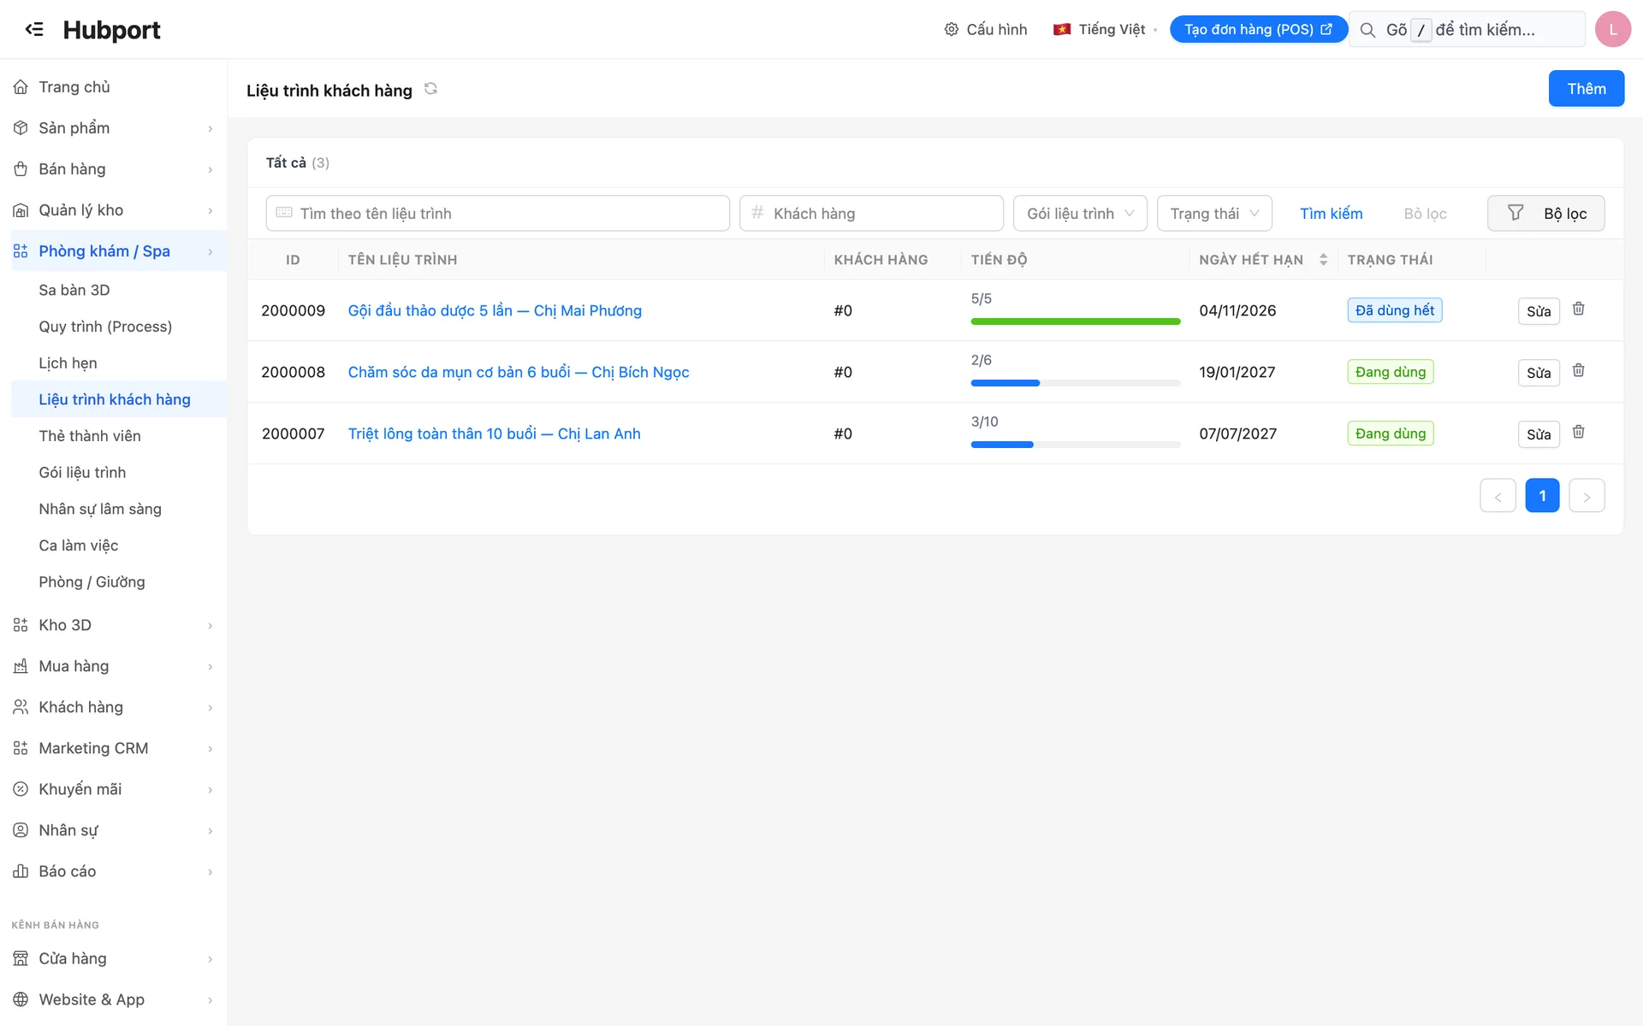Focus Tìm theo tên liệu trình field
Image resolution: width=1643 pixels, height=1026 pixels.
click(x=497, y=214)
